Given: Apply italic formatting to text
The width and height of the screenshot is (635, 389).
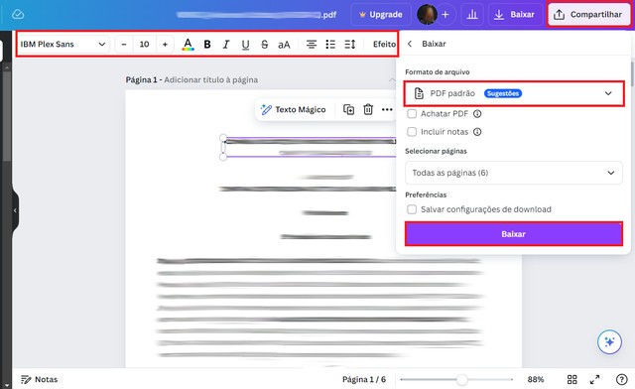Looking at the screenshot, I should tap(226, 45).
